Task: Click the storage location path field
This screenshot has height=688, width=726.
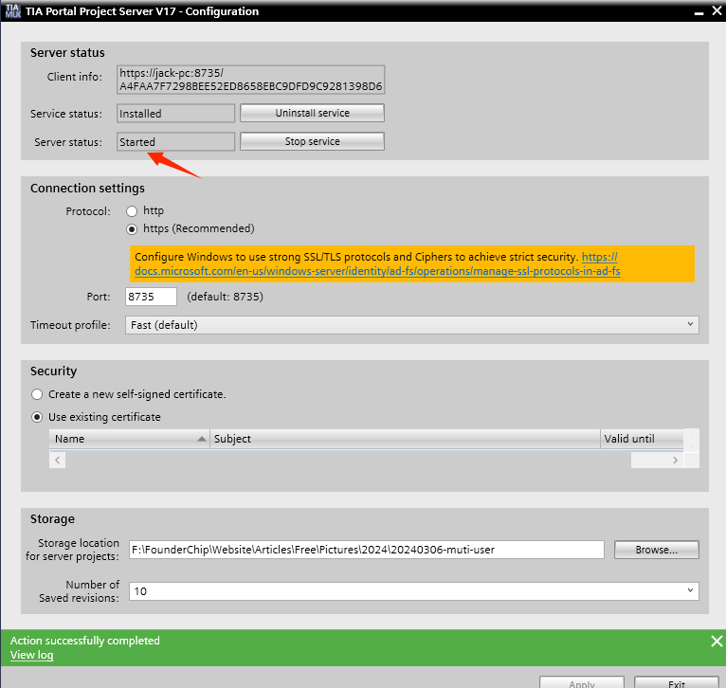Action: [x=366, y=550]
